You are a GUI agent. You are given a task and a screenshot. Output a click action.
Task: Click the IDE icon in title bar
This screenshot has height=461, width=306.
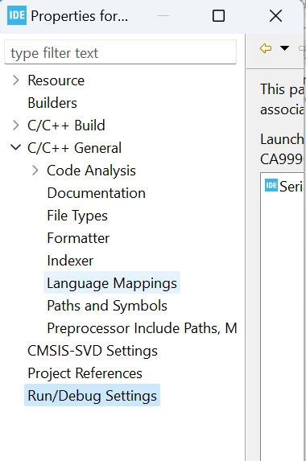[17, 15]
